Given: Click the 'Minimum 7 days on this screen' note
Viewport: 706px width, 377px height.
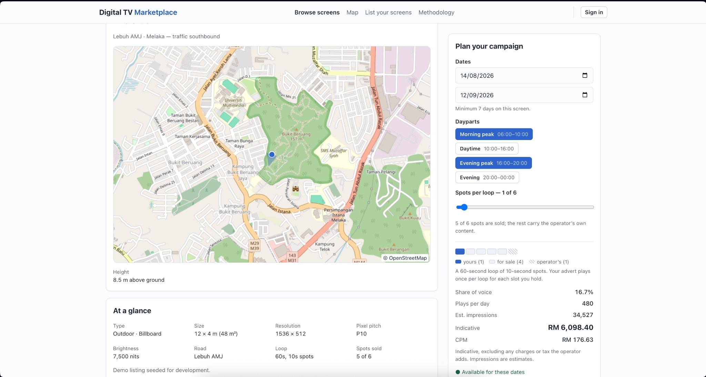Looking at the screenshot, I should tap(493, 109).
